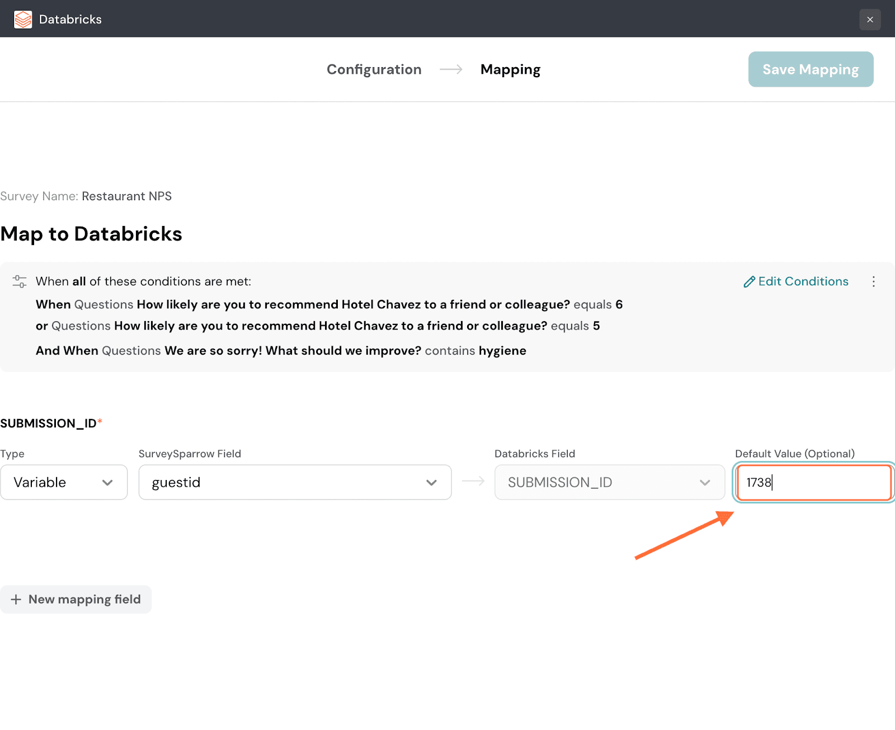Click the arrow between Configuration and Mapping
This screenshot has width=895, height=730.
[x=451, y=69]
